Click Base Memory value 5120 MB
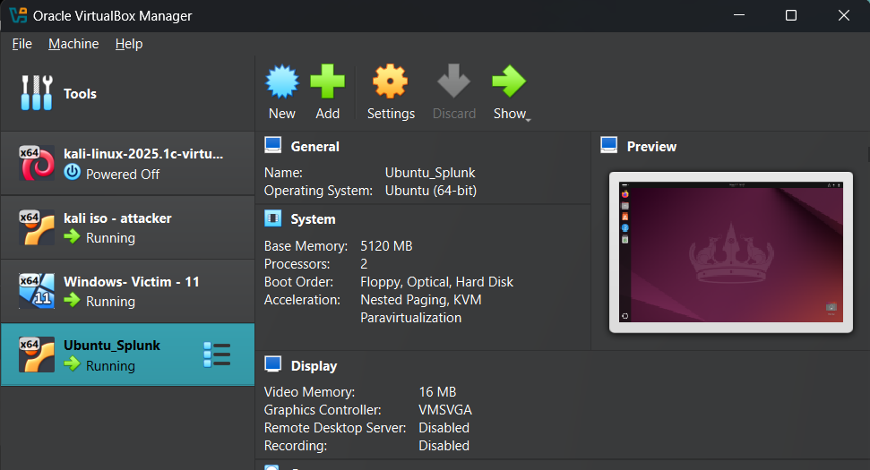 387,246
